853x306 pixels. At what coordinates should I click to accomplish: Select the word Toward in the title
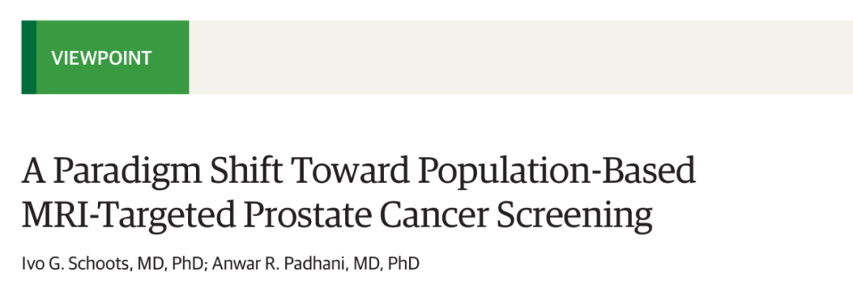[350, 170]
